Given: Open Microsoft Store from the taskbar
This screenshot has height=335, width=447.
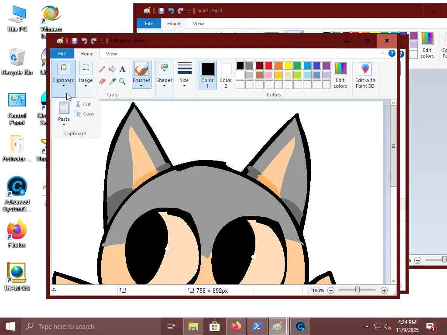Looking at the screenshot, I should click(x=215, y=326).
